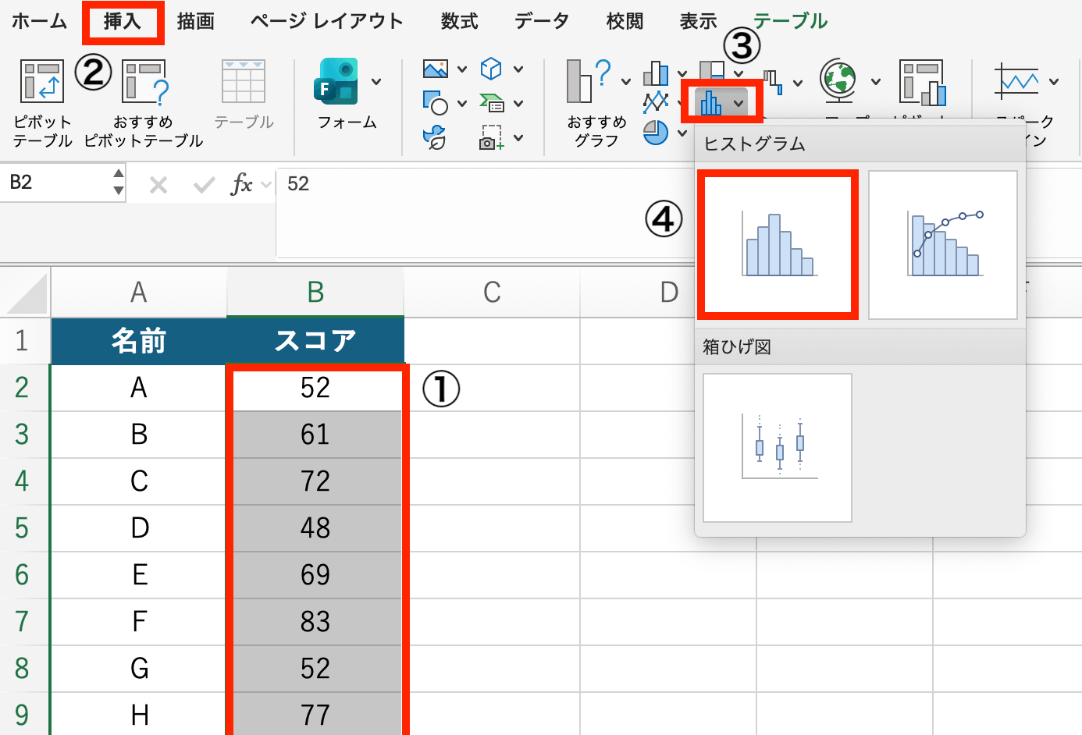Click the Table (テーブル) ribbon icon
1082x735 pixels.
pyautogui.click(x=244, y=81)
